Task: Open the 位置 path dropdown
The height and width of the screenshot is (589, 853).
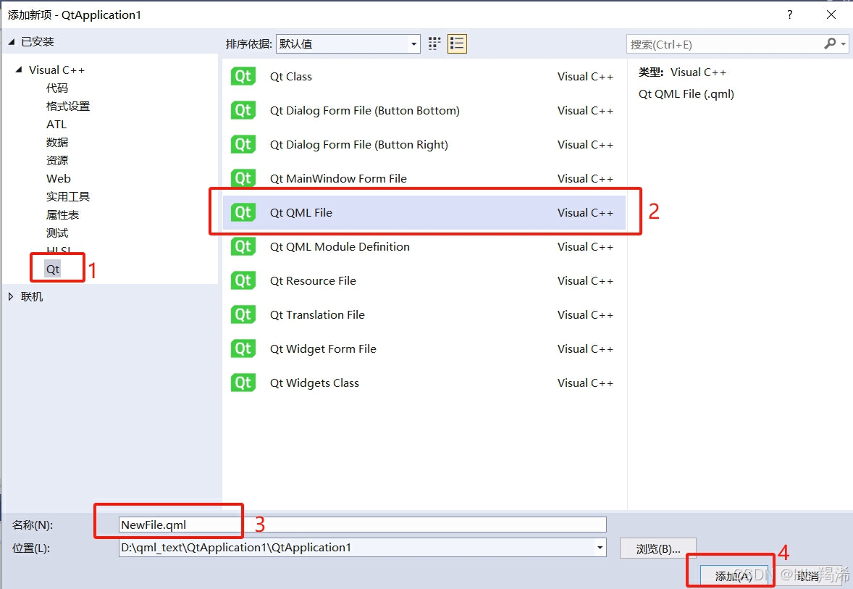Action: [x=598, y=548]
